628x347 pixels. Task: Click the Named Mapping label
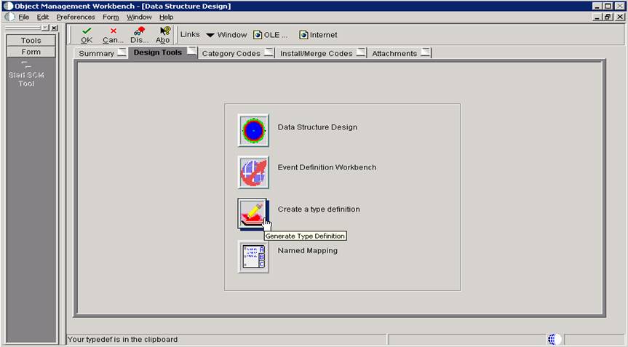308,251
